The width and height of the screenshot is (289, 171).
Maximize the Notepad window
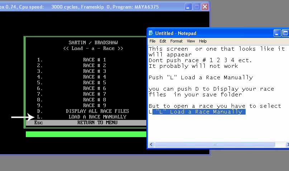coord(285,33)
